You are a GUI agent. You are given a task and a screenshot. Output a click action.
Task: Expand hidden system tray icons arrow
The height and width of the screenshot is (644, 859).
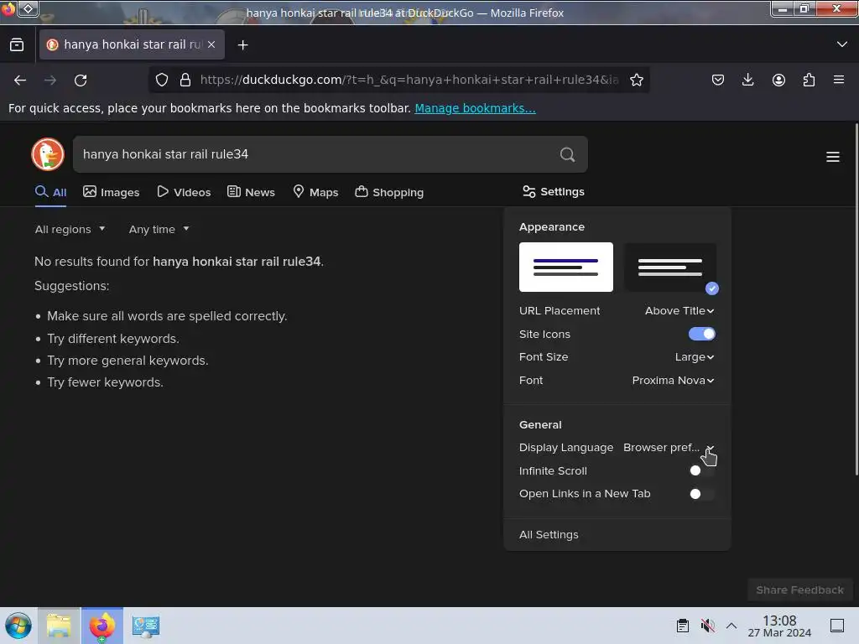point(731,626)
